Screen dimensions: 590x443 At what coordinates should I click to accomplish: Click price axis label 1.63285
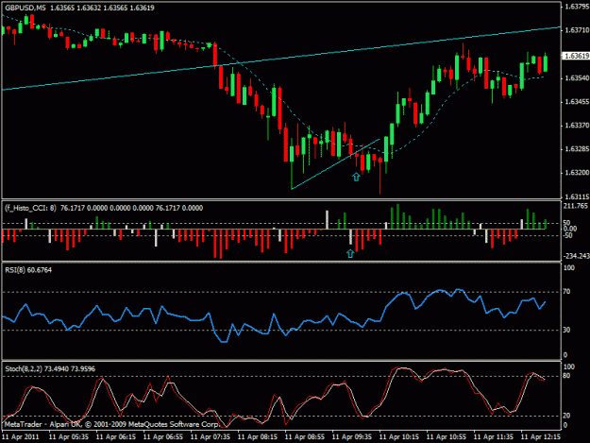point(577,149)
